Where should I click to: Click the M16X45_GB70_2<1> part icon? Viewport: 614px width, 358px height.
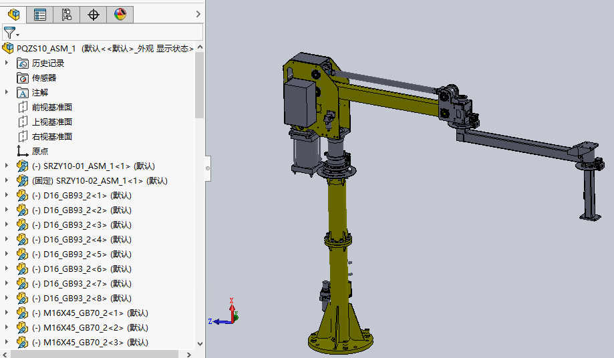pyautogui.click(x=23, y=313)
